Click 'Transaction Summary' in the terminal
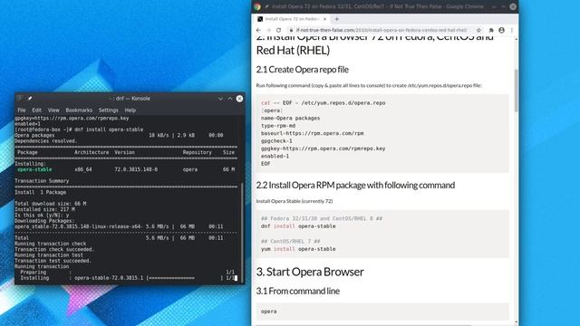 pos(42,181)
